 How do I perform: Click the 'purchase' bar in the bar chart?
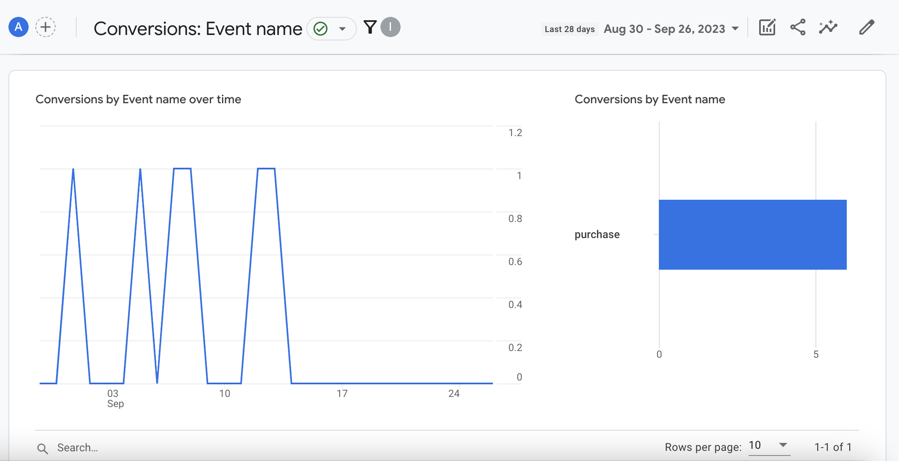click(752, 235)
